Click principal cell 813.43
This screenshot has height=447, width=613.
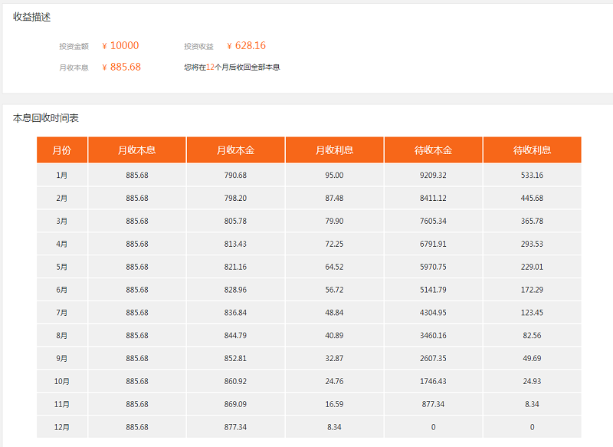pos(235,244)
